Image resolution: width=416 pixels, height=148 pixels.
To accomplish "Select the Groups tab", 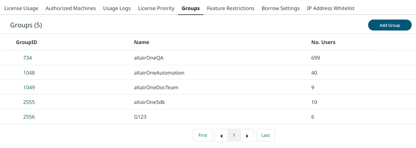I will click(x=191, y=8).
